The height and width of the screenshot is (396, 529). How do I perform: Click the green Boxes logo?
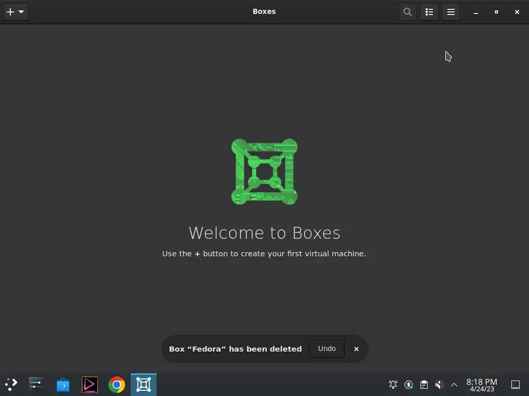264,172
